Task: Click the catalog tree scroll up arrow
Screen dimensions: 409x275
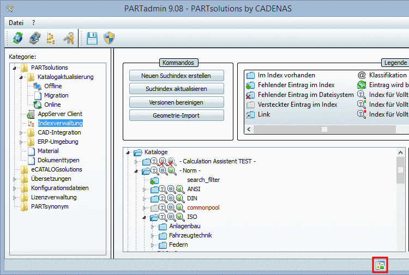Action: pos(401,152)
